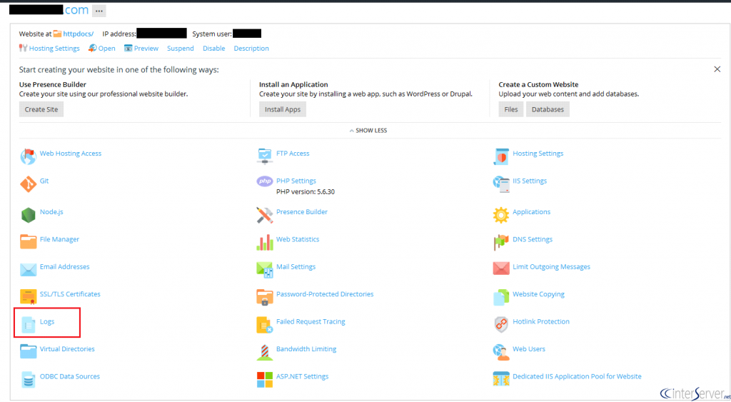Open the Web Users text link
Viewport: 731px width, 402px height.
click(529, 349)
